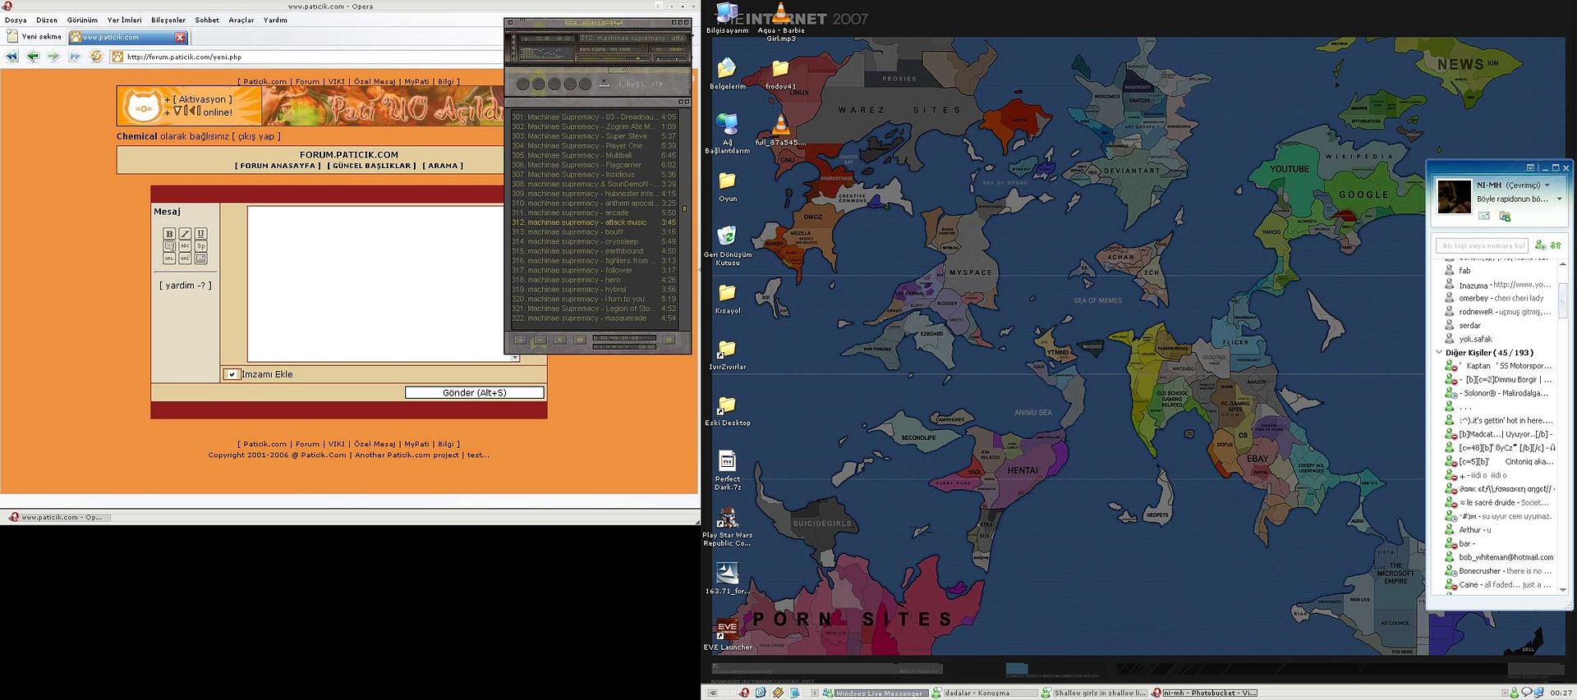Apply underline formatting in forum message editor
This screenshot has width=1577, height=700.
[200, 234]
